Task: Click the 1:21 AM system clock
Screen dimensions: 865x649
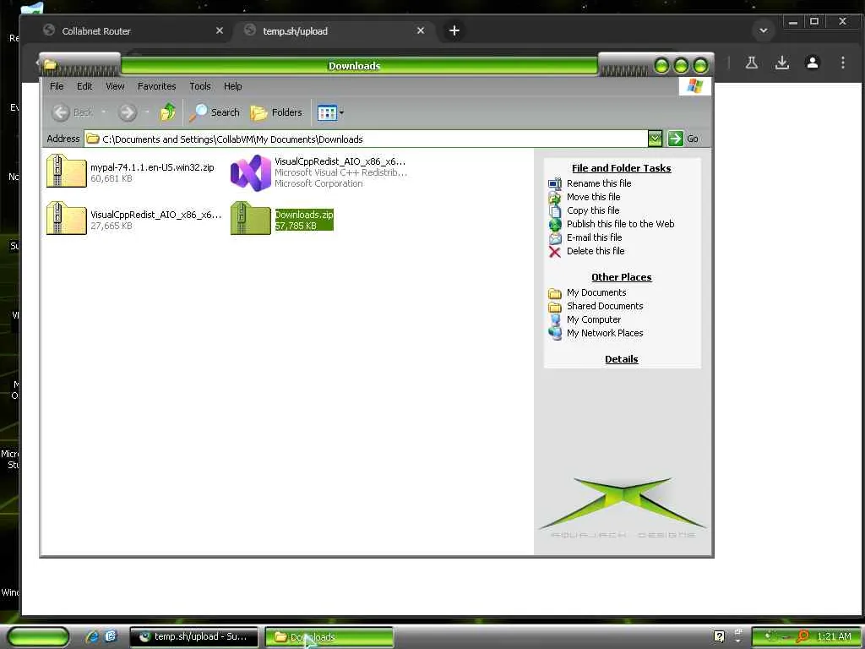Action: [x=834, y=636]
